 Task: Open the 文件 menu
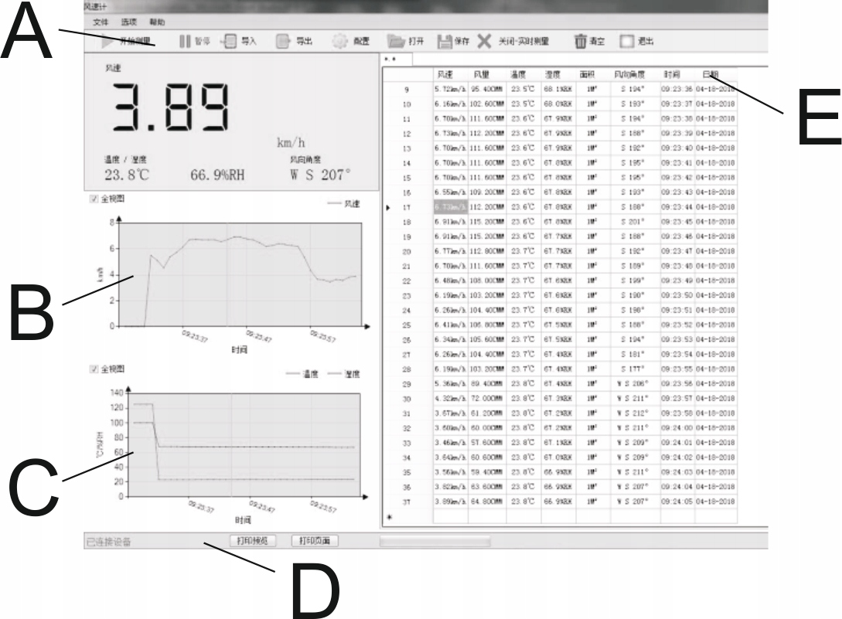click(101, 22)
